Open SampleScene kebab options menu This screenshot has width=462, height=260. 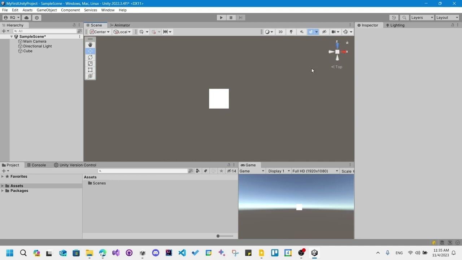(x=80, y=36)
